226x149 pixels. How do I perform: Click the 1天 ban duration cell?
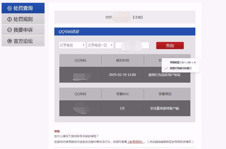tap(123, 108)
